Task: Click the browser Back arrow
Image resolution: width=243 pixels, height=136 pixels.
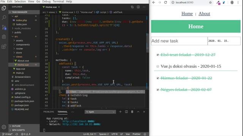Action: click(153, 3)
